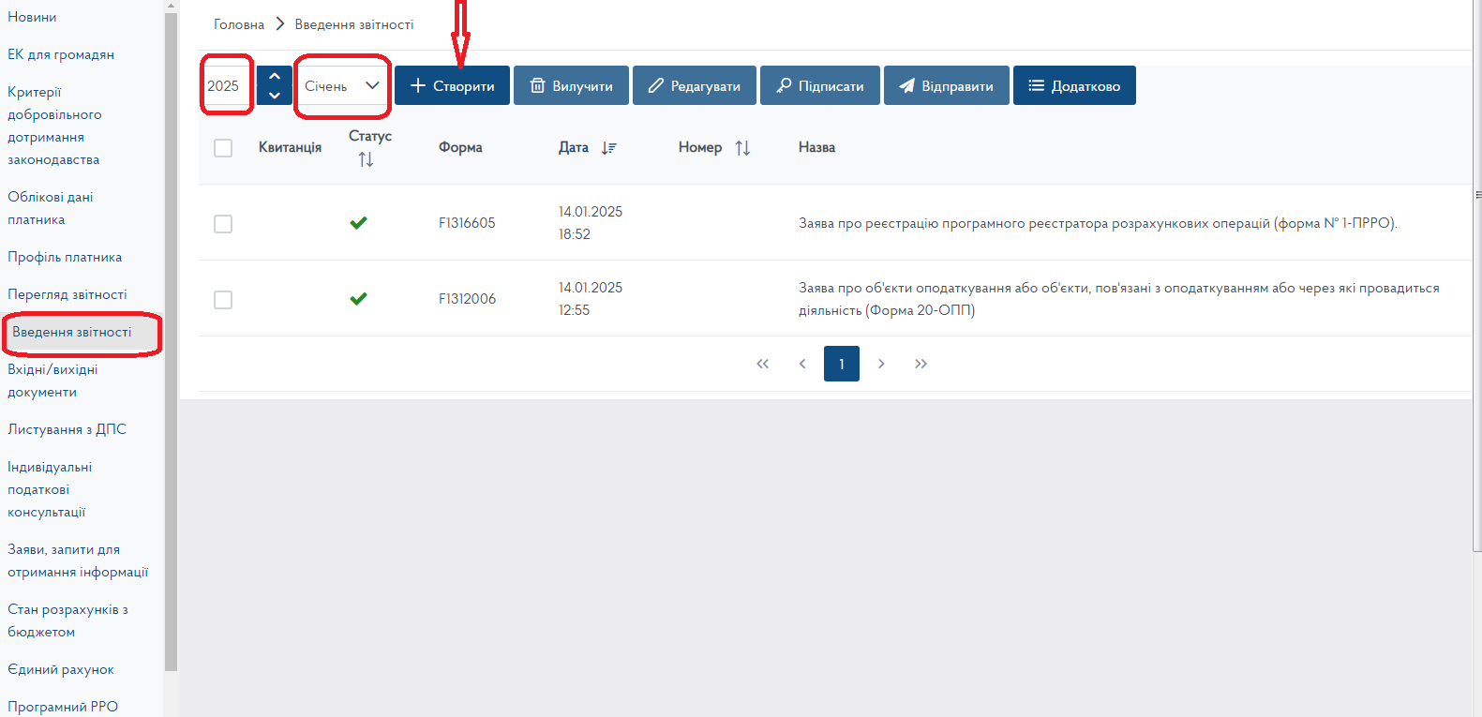Sort by Статус column arrows
Screen dimensions: 1482x717
(x=366, y=160)
